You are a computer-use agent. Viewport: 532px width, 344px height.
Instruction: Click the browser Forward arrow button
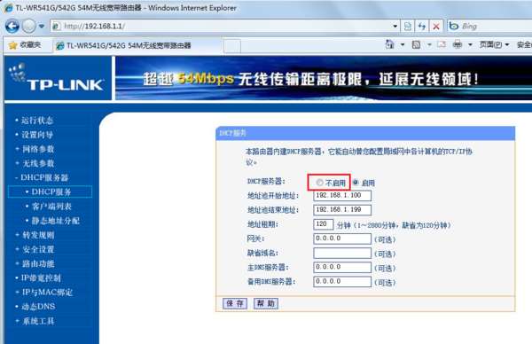[29, 26]
